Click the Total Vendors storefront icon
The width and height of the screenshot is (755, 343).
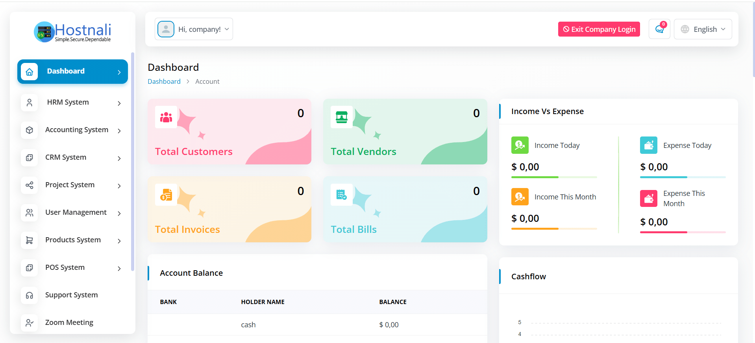(342, 117)
